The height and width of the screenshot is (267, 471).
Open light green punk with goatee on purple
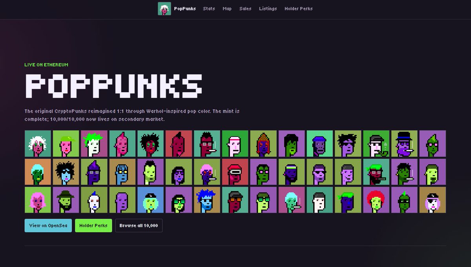coord(433,172)
